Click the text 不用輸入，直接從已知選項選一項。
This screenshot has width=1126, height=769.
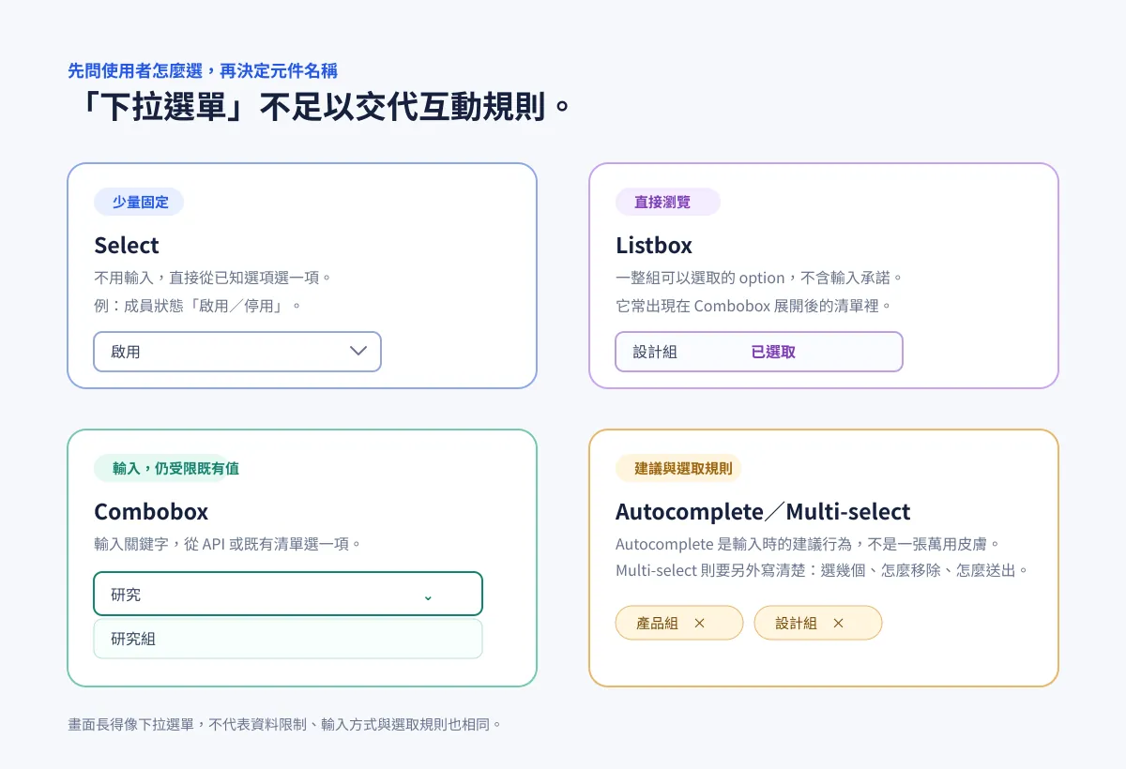tap(213, 278)
